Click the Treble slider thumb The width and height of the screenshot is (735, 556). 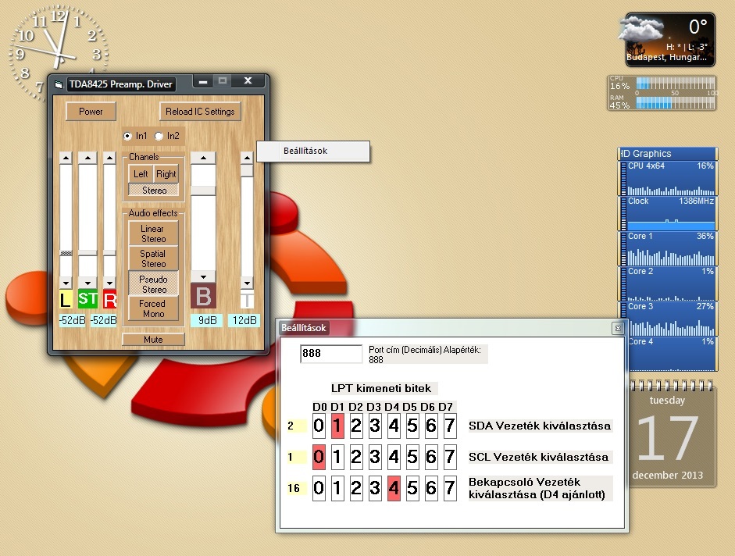247,170
